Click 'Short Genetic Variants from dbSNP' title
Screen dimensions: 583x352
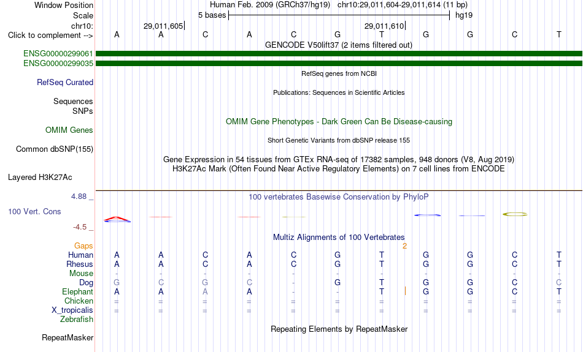339,140
